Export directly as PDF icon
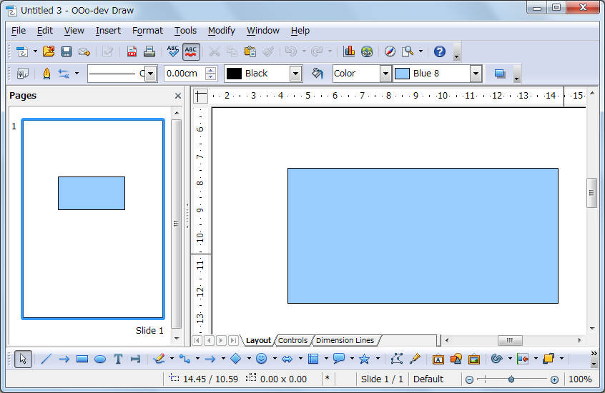 coord(132,51)
